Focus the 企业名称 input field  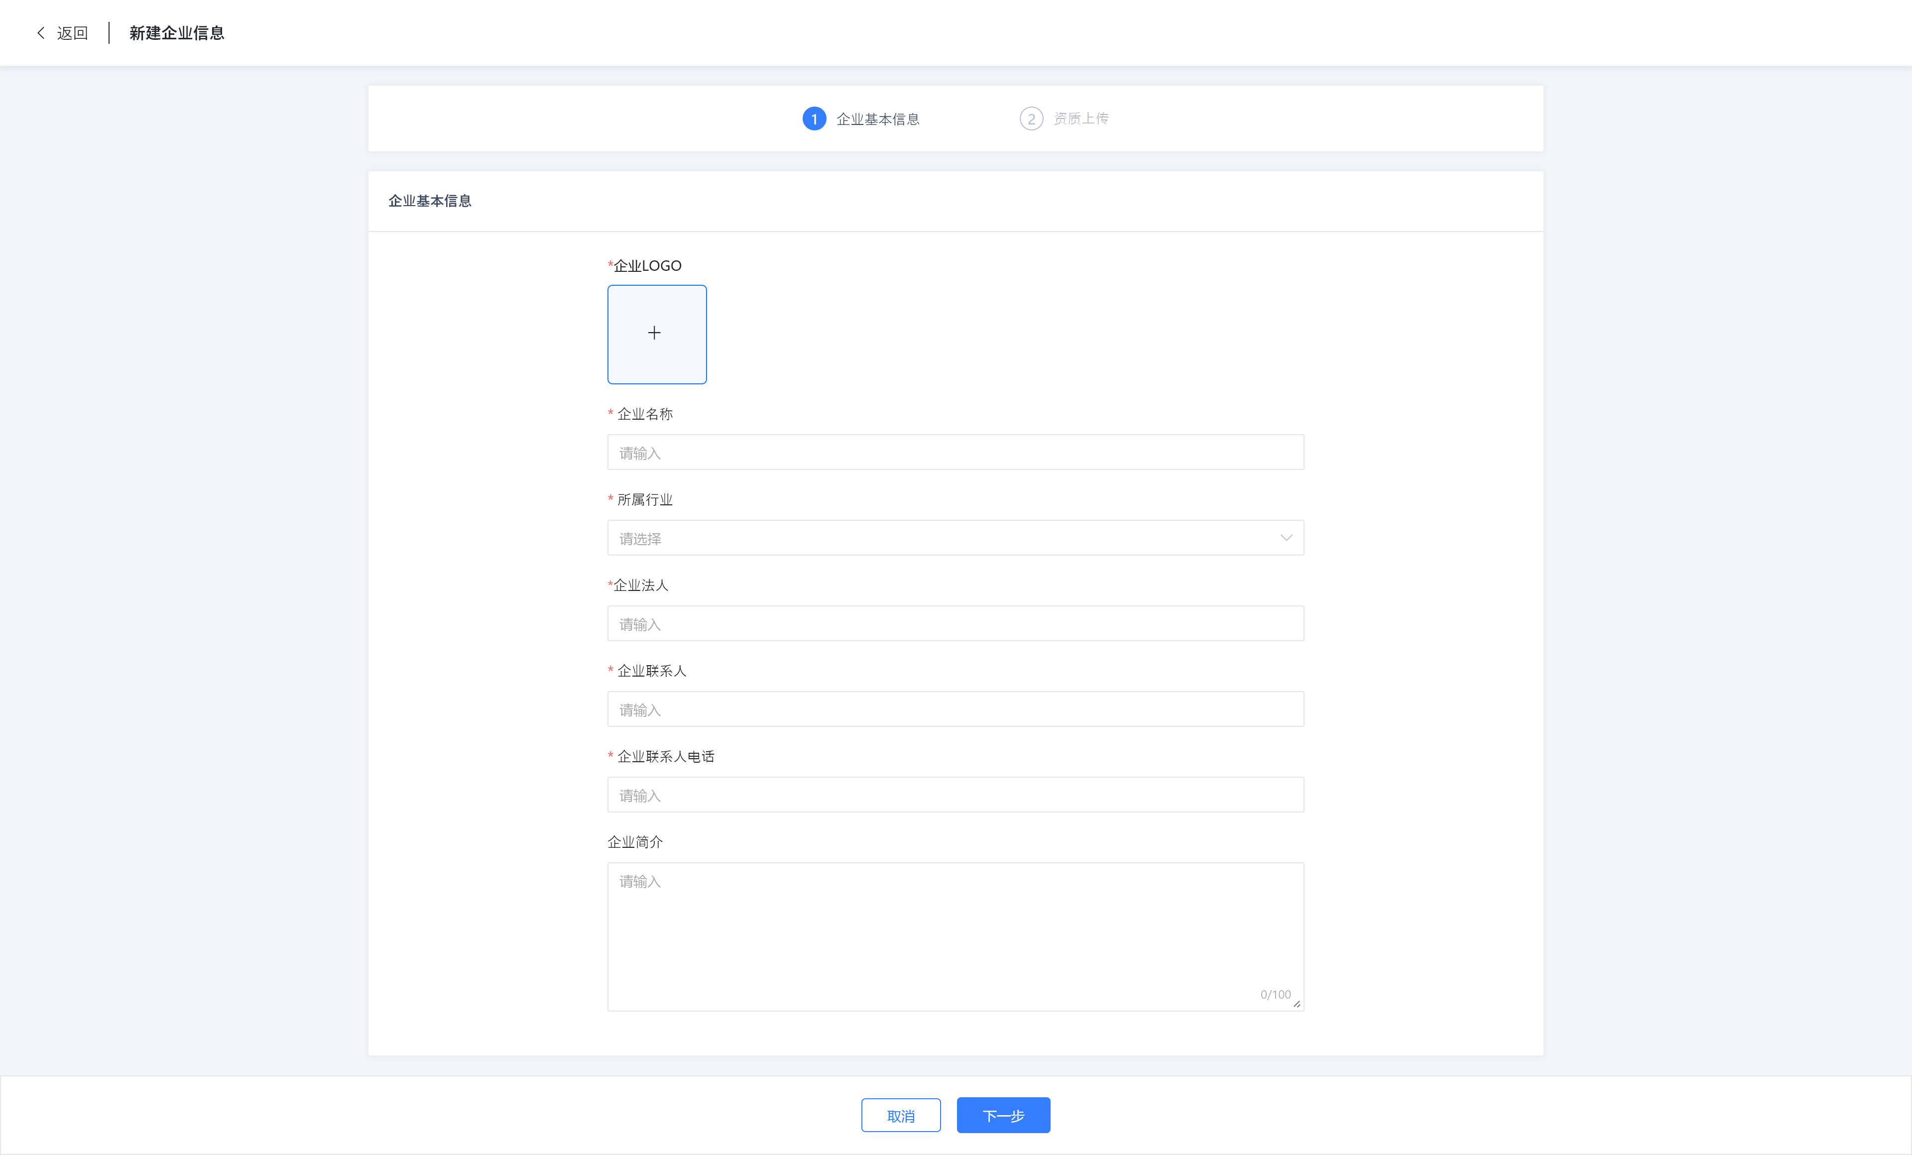955,452
